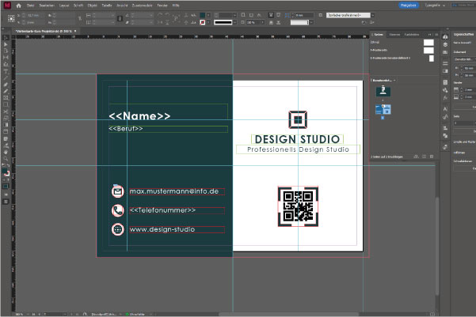Viewport: 476px width, 317px height.
Task: Select the Hand tool
Action: tap(6, 152)
